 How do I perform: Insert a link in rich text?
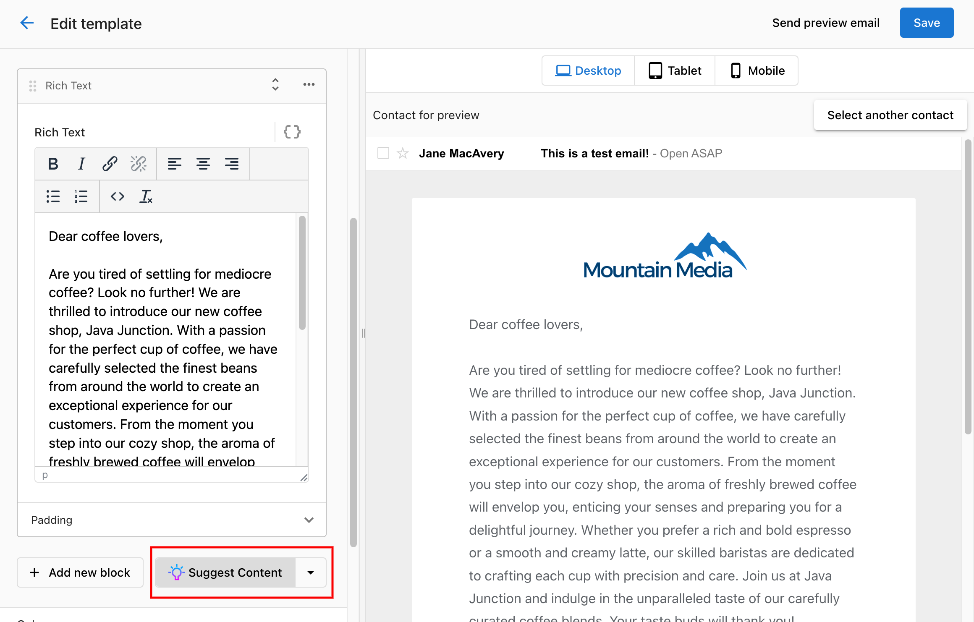(110, 164)
